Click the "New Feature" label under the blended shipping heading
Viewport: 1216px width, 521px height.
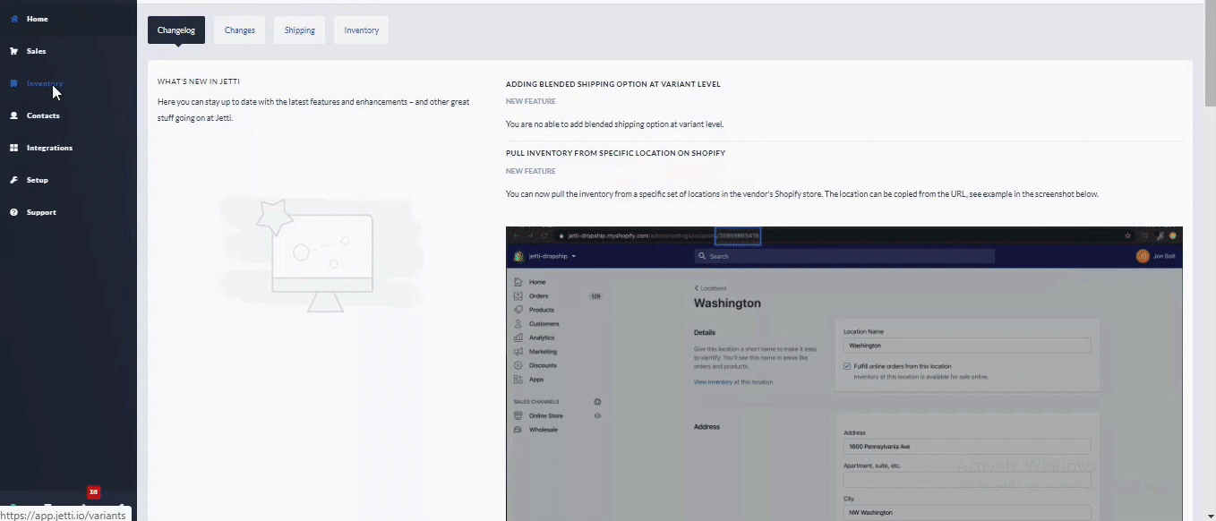coord(531,101)
